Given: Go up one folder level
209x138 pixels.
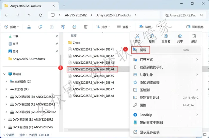Looking at the screenshot, I should tap(29, 15).
